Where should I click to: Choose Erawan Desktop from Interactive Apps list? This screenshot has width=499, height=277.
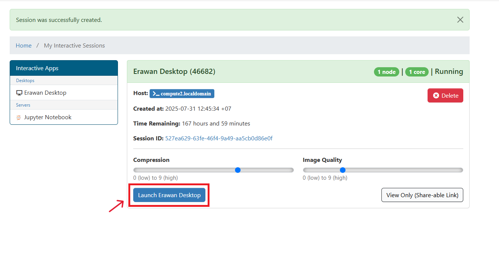tap(45, 92)
